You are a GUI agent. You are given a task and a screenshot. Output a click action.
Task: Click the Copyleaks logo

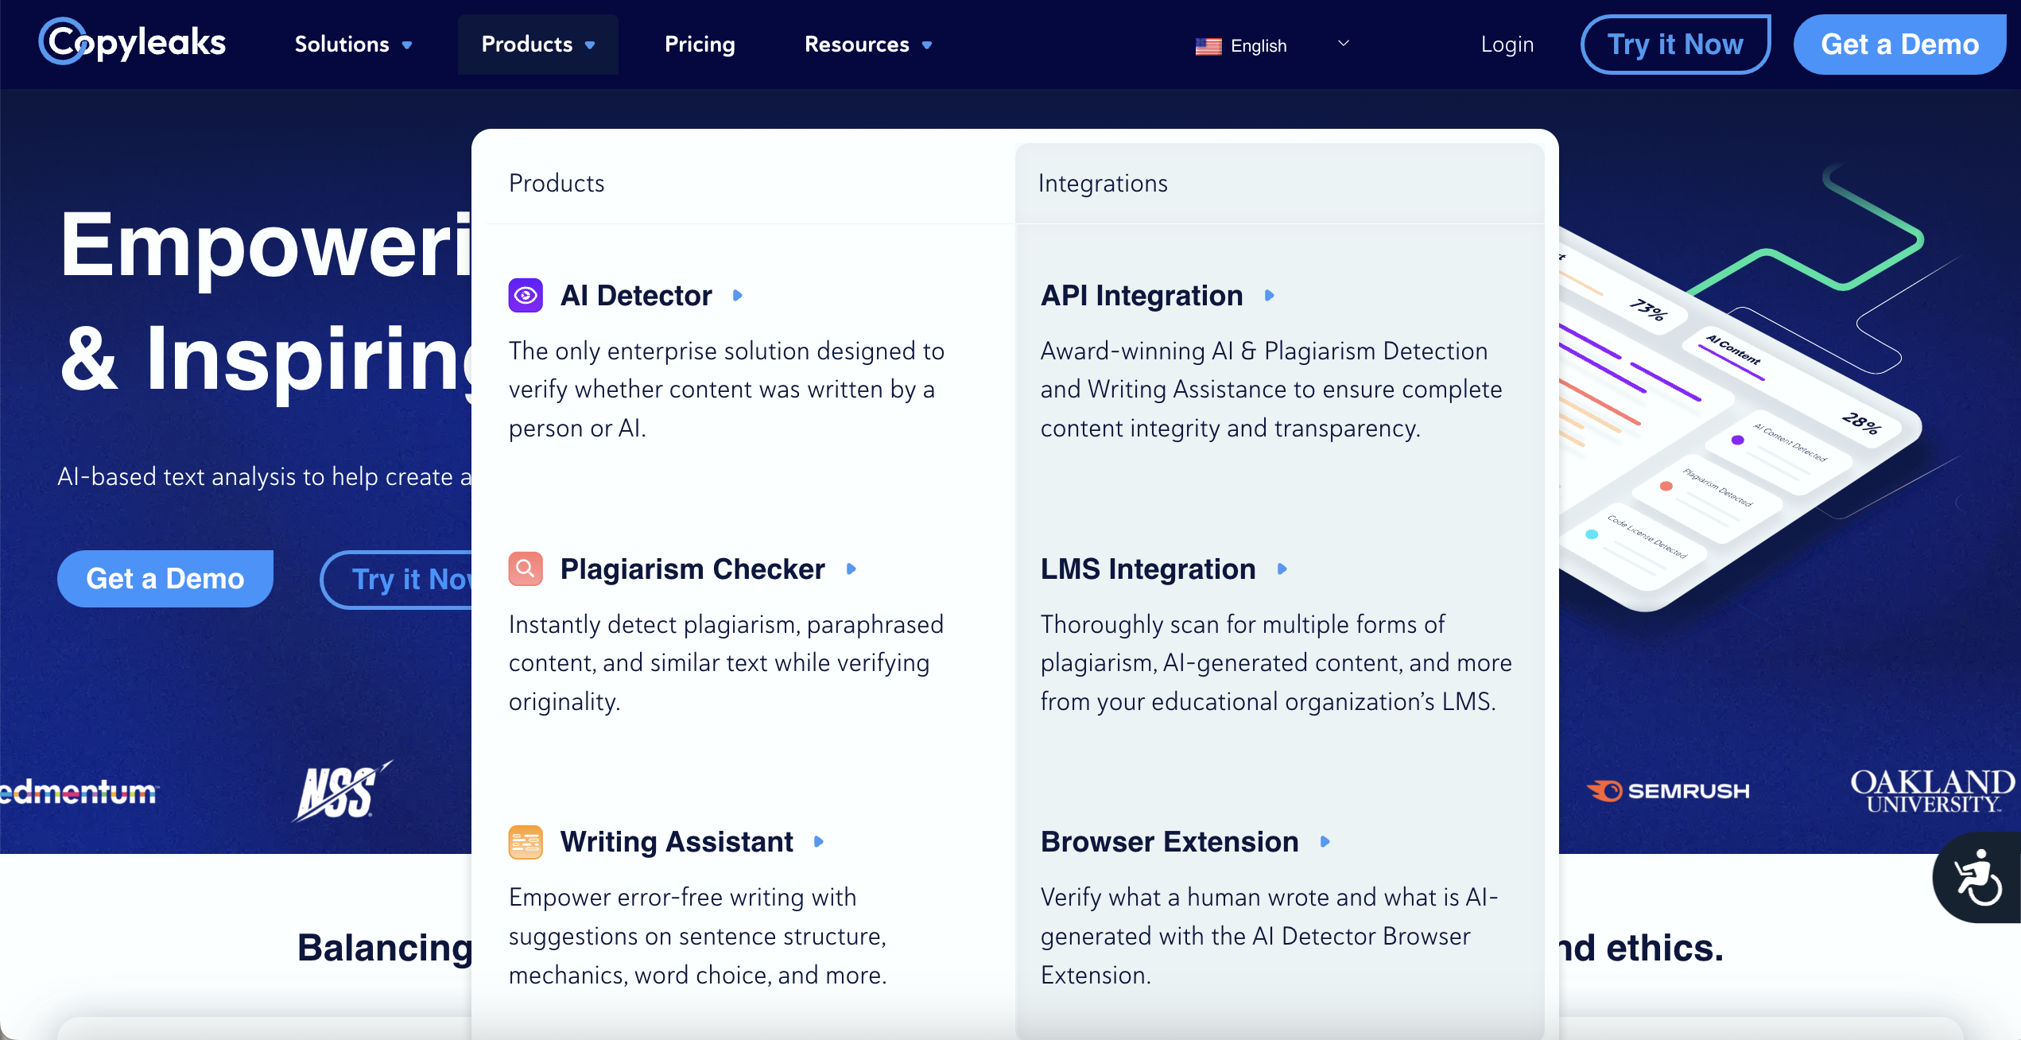[x=133, y=43]
